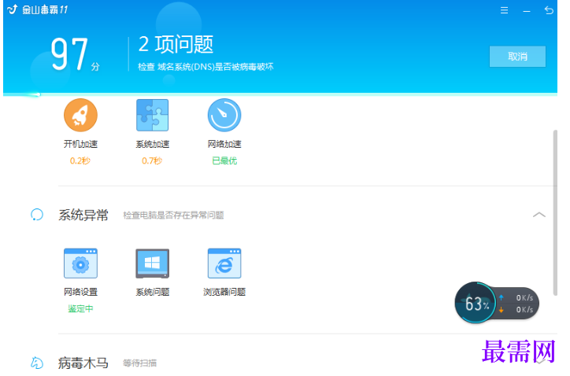
Task: Click the 系统加速 label
Action: point(152,144)
